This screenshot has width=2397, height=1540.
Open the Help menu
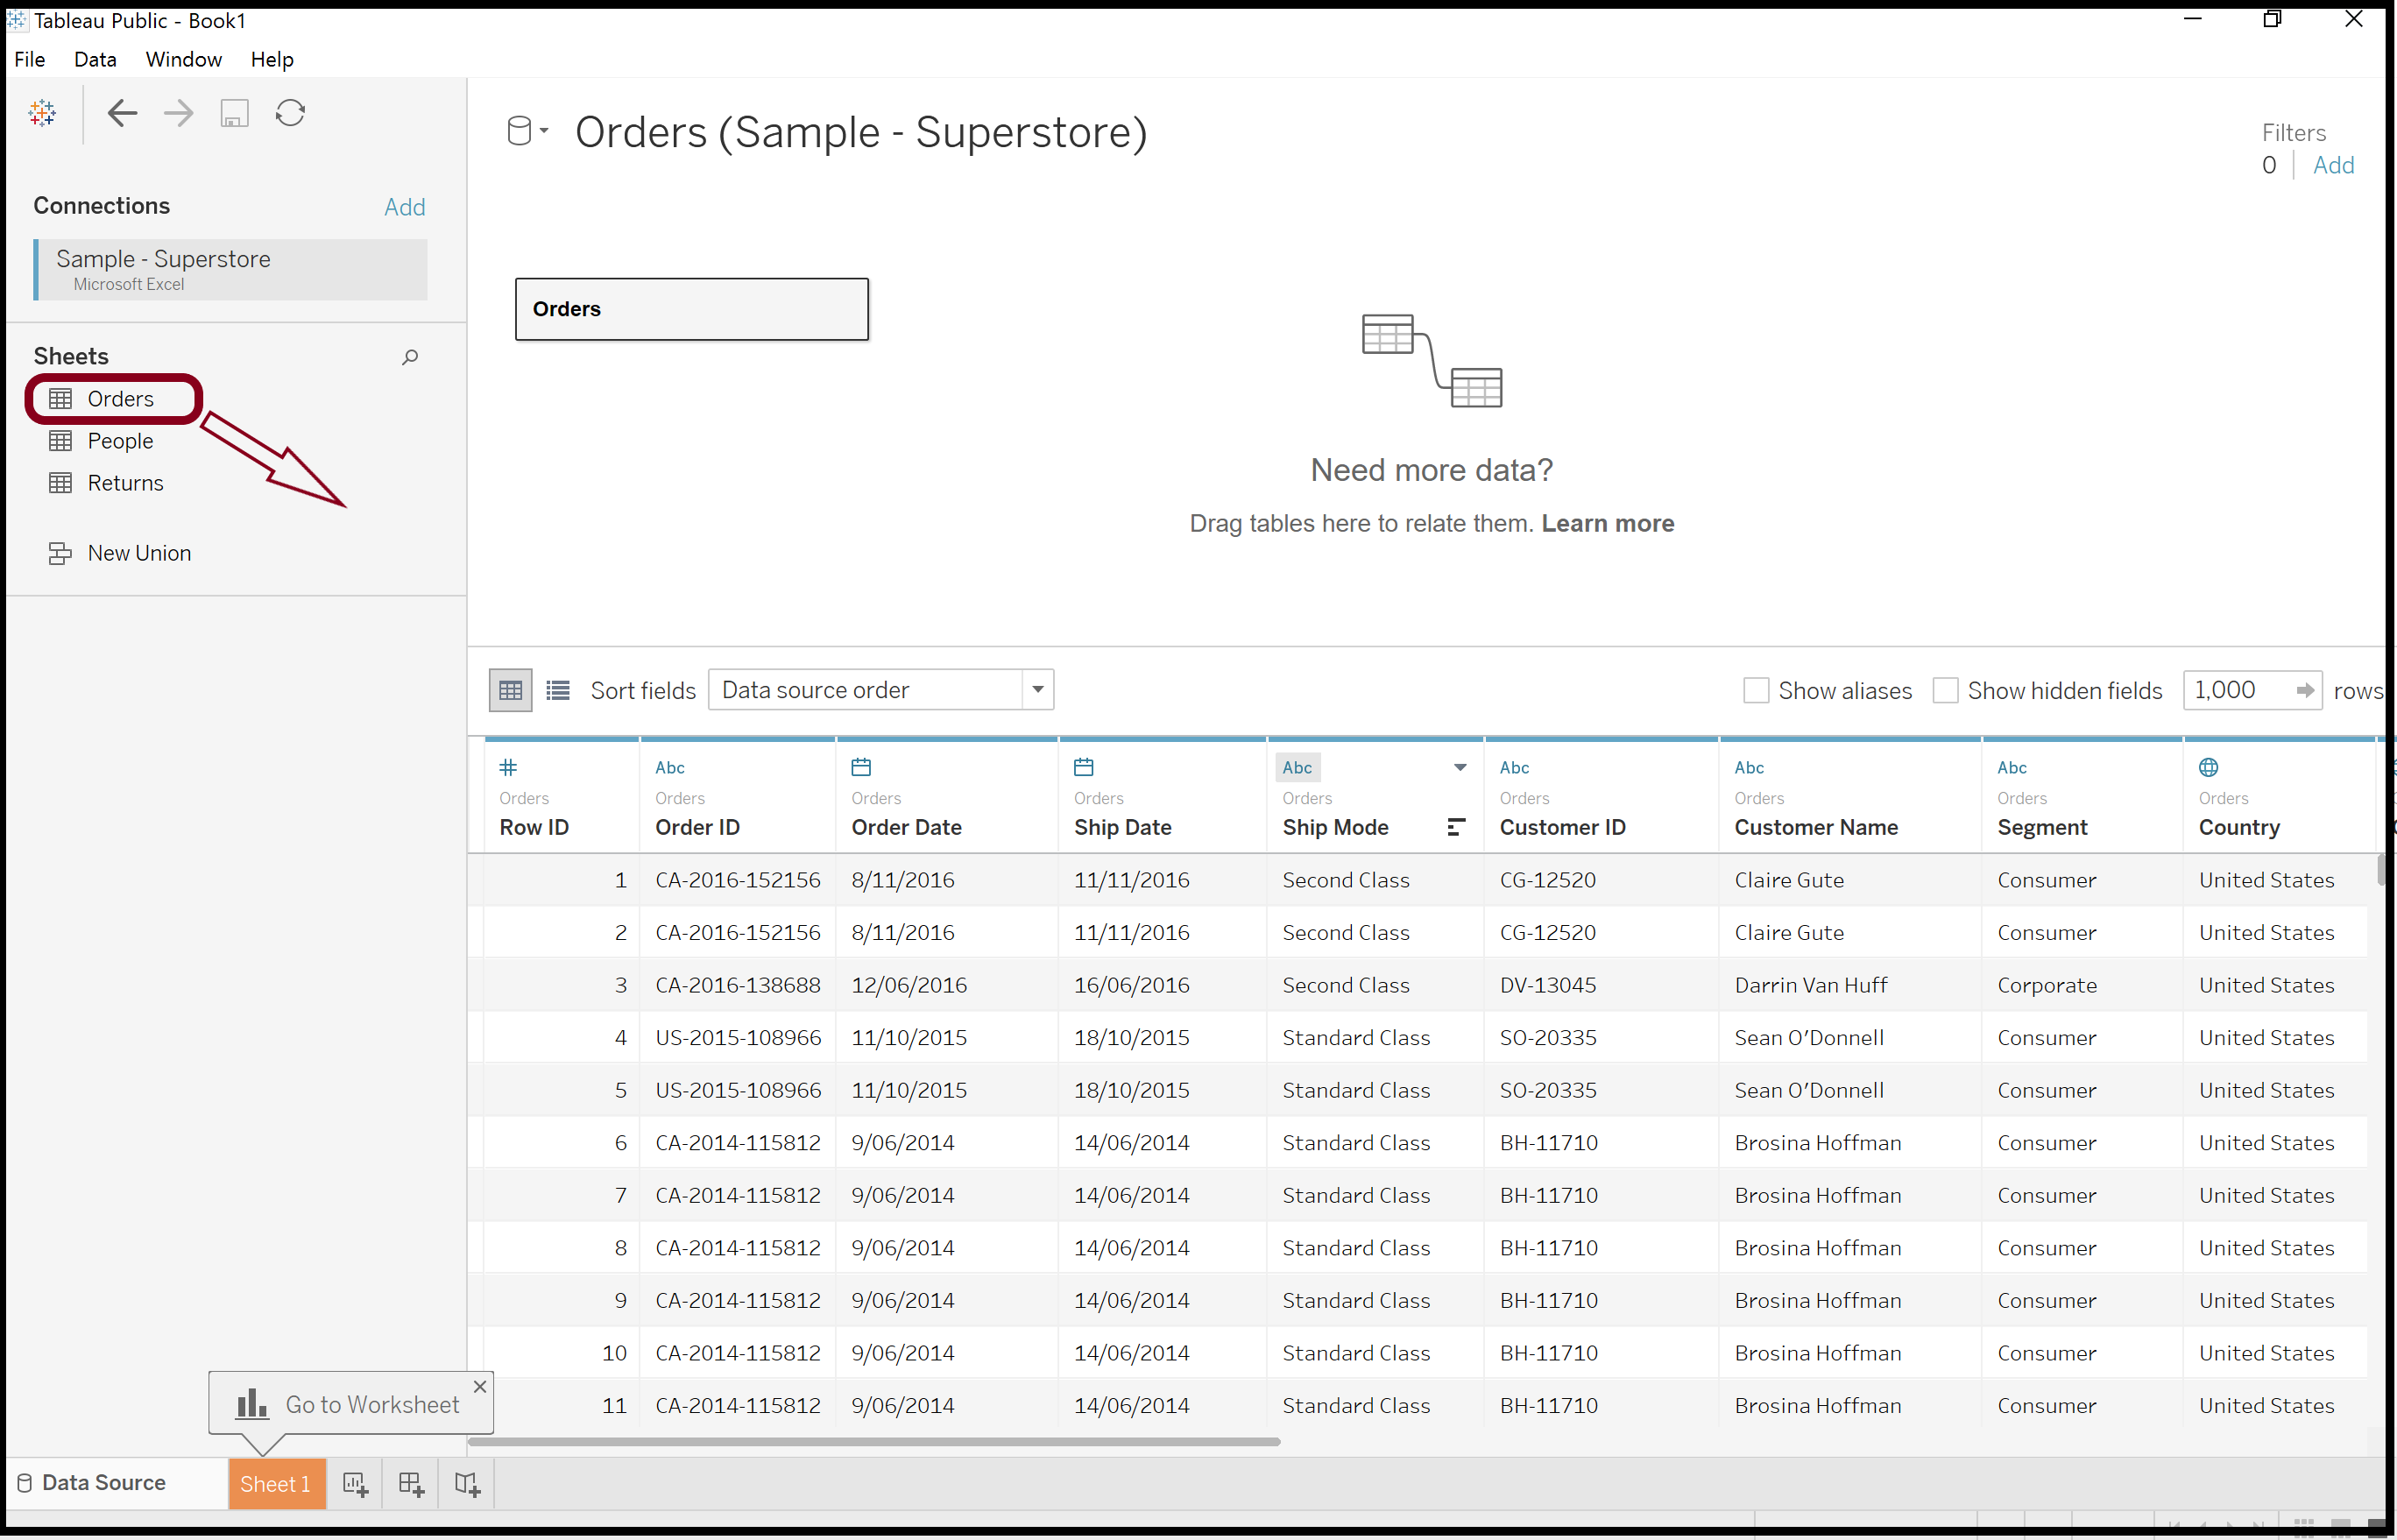272,59
